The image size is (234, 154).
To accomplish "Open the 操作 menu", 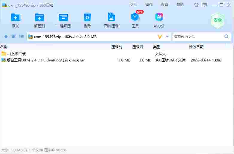I will (149, 5).
